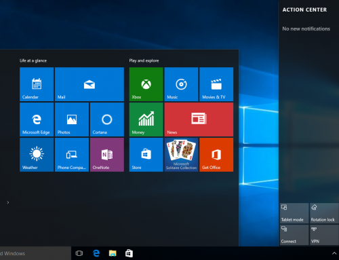
Task: Open the Store tile in Start menu
Action: pyautogui.click(x=146, y=155)
